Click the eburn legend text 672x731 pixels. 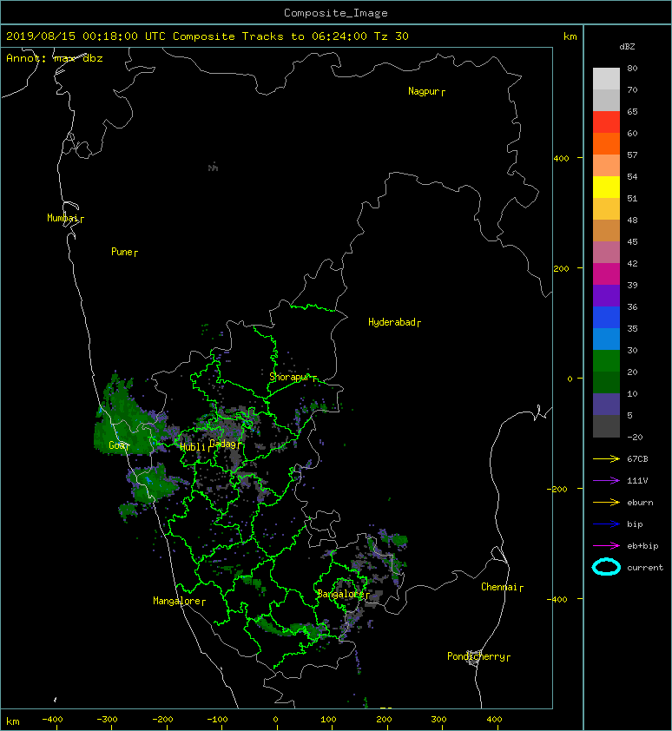640,503
